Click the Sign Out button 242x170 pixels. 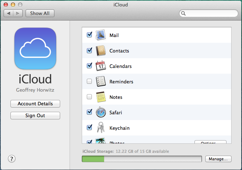35,115
